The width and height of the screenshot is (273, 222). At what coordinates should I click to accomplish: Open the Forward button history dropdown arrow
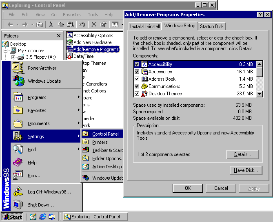coord(32,25)
